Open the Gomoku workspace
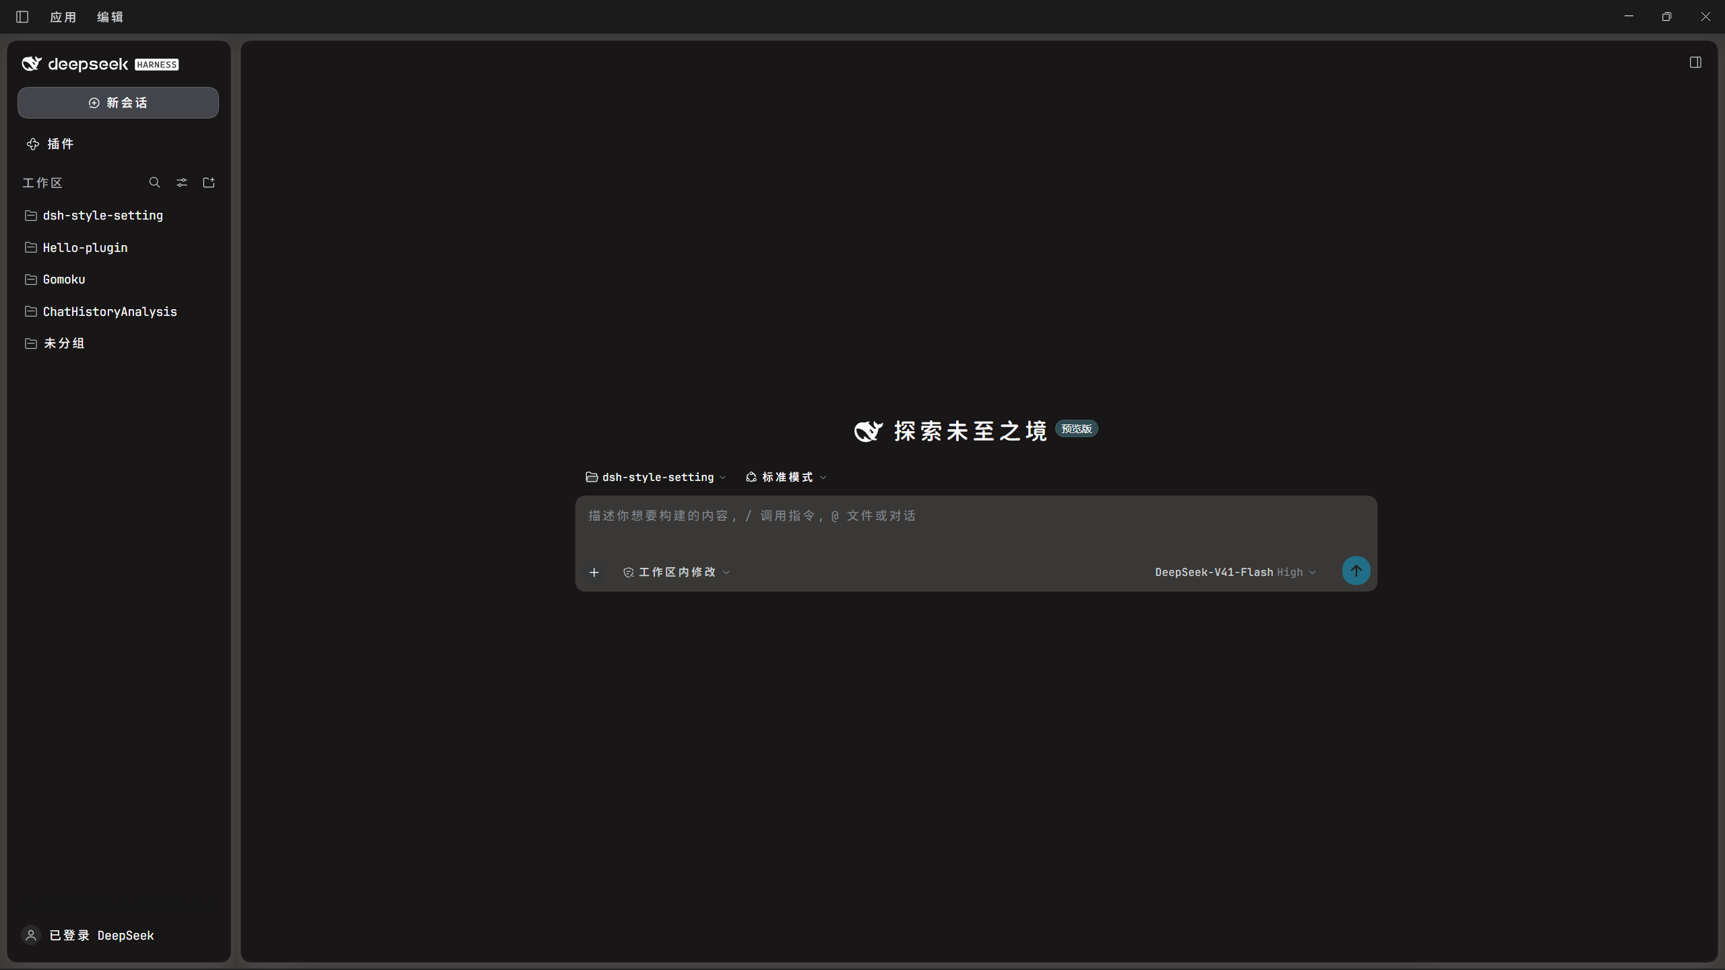The image size is (1725, 970). 118,279
